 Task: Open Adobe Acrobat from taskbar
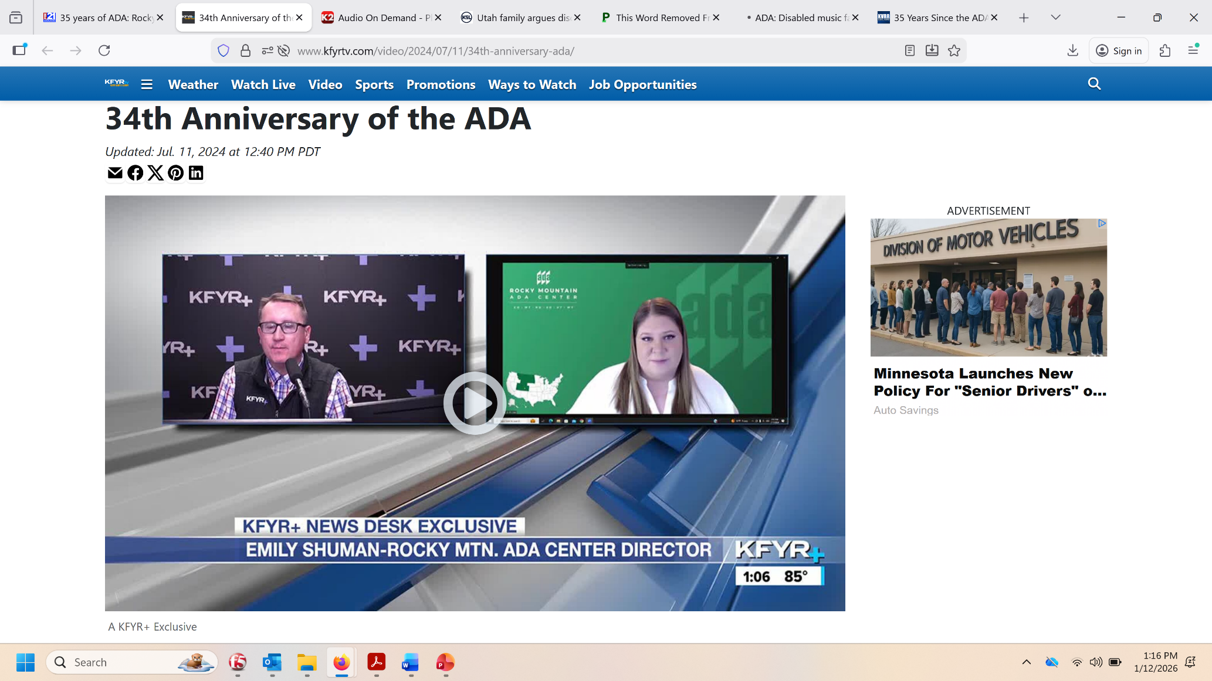pos(376,662)
